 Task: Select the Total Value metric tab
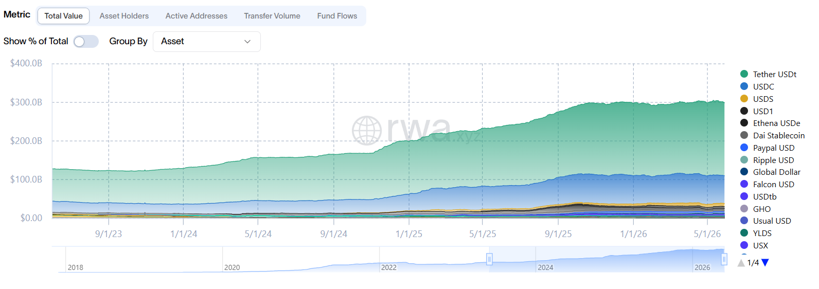click(63, 16)
